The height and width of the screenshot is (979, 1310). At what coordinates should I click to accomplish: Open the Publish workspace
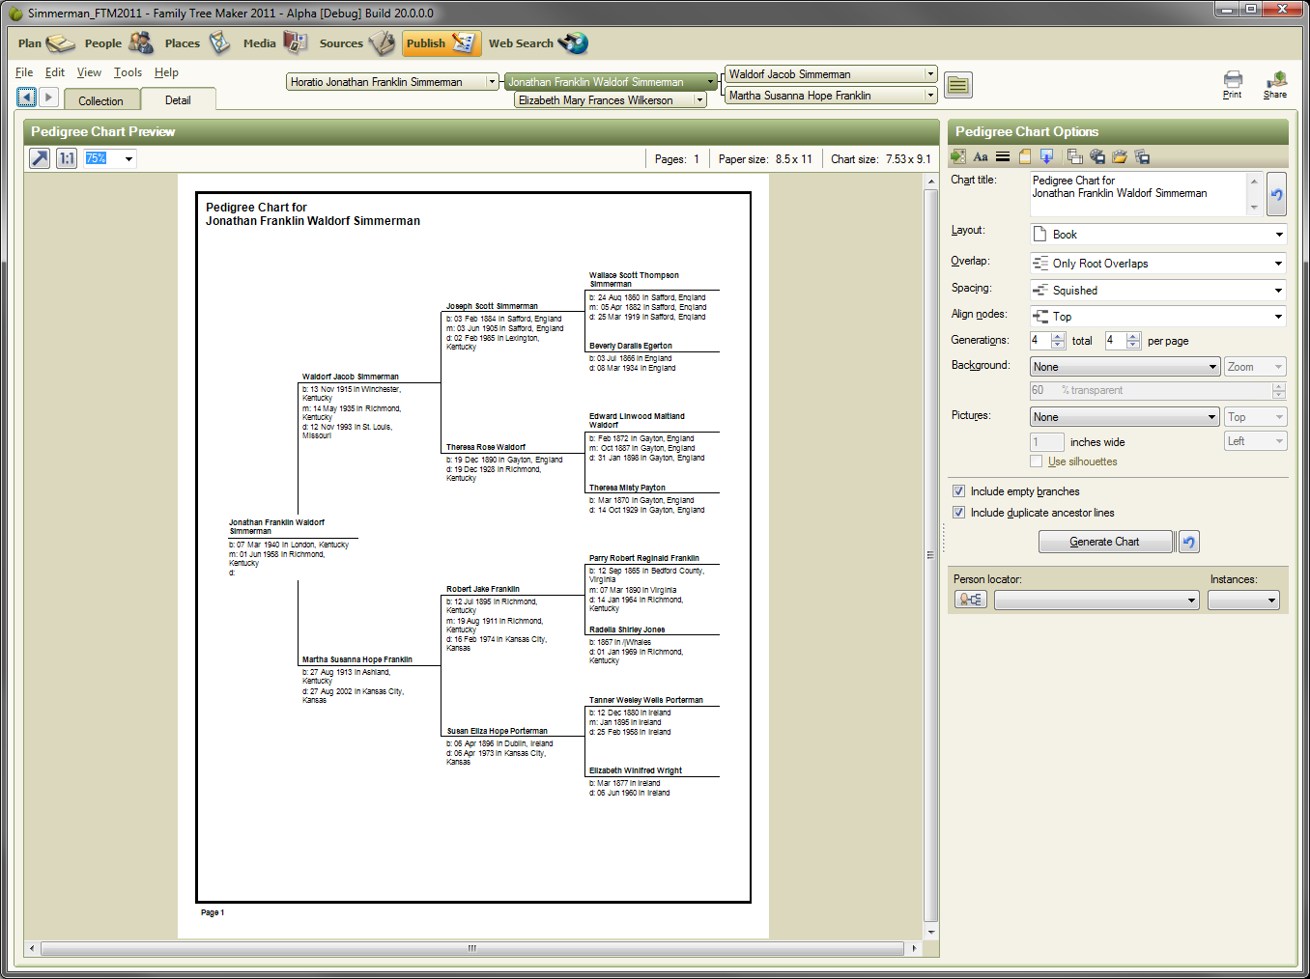tap(441, 43)
